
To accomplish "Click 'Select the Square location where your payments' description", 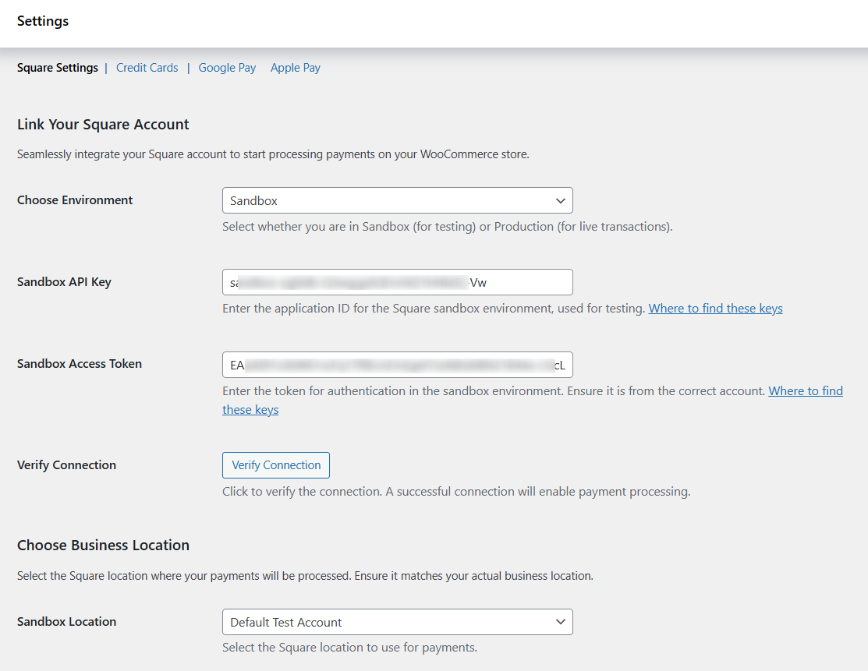I will click(x=305, y=576).
